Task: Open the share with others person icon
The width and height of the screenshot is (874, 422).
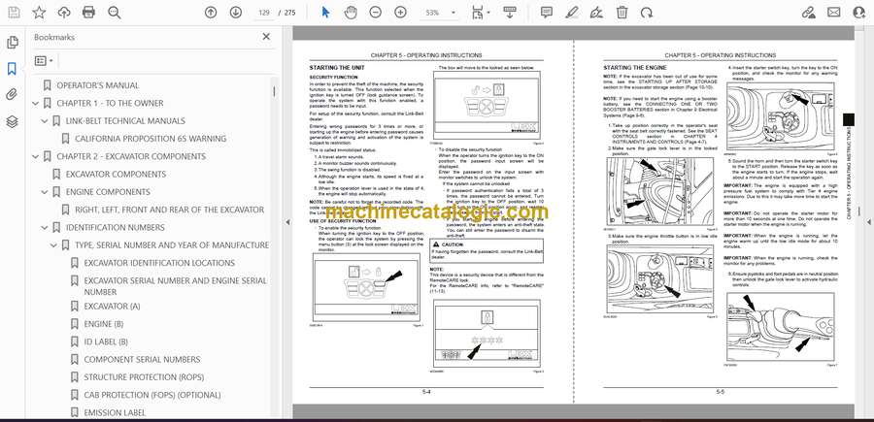Action: (x=859, y=13)
